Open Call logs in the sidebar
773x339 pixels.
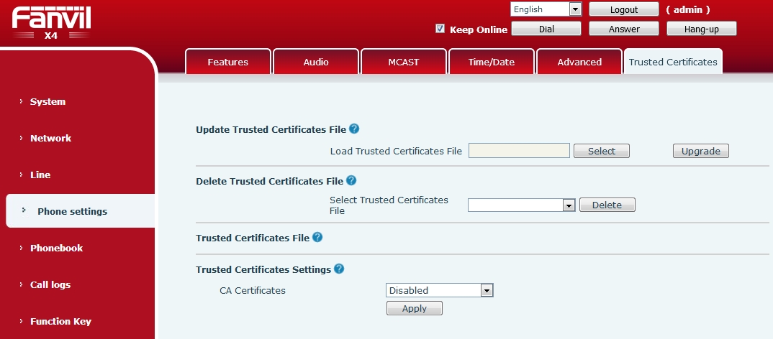pos(50,284)
